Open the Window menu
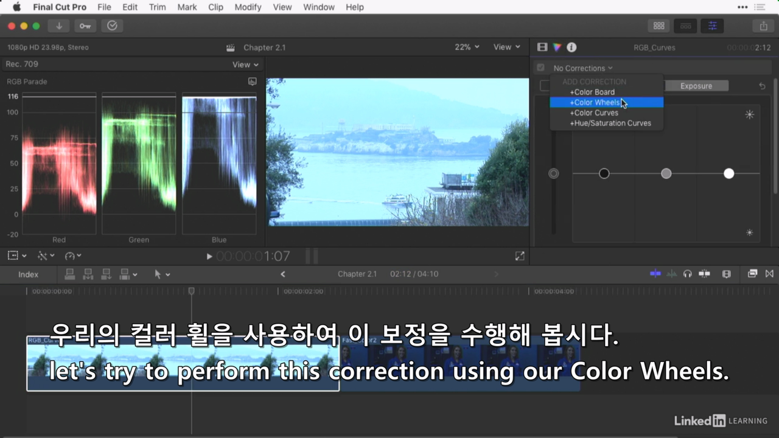Screen dimensions: 779x438 pos(319,7)
